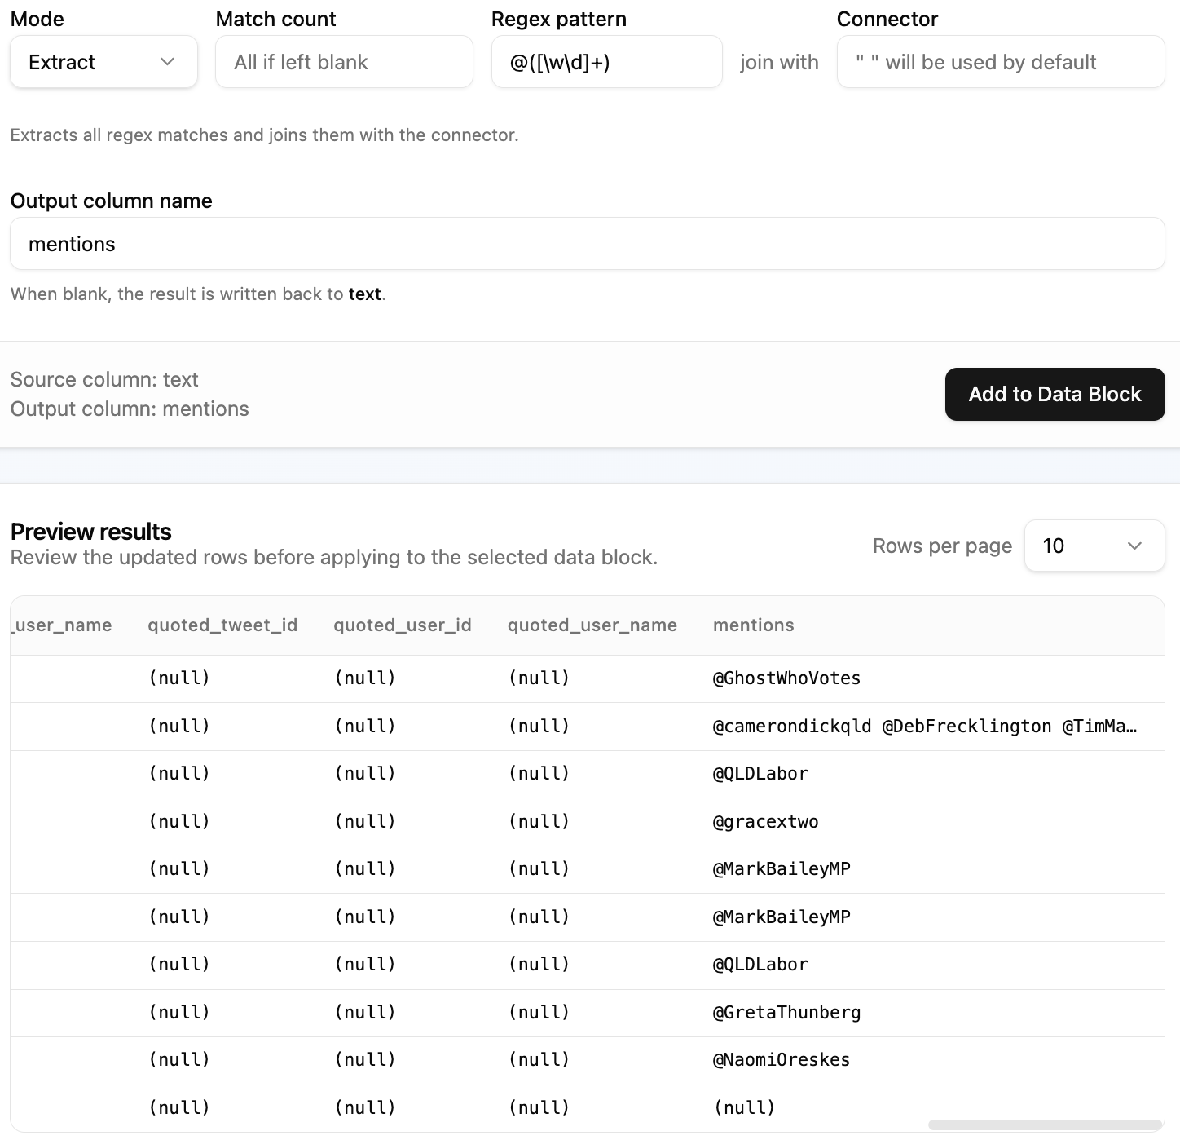Click the Preview results heading
1180x1140 pixels.
coord(91,532)
